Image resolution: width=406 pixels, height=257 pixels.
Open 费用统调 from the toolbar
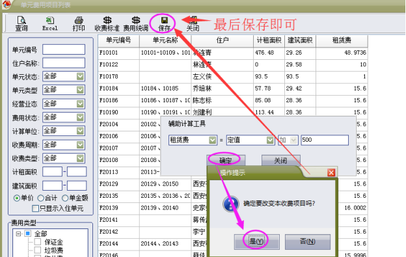click(136, 23)
